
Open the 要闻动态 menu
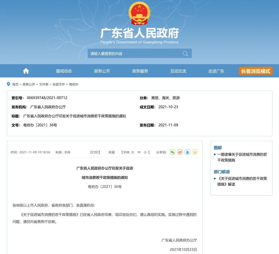64,71
